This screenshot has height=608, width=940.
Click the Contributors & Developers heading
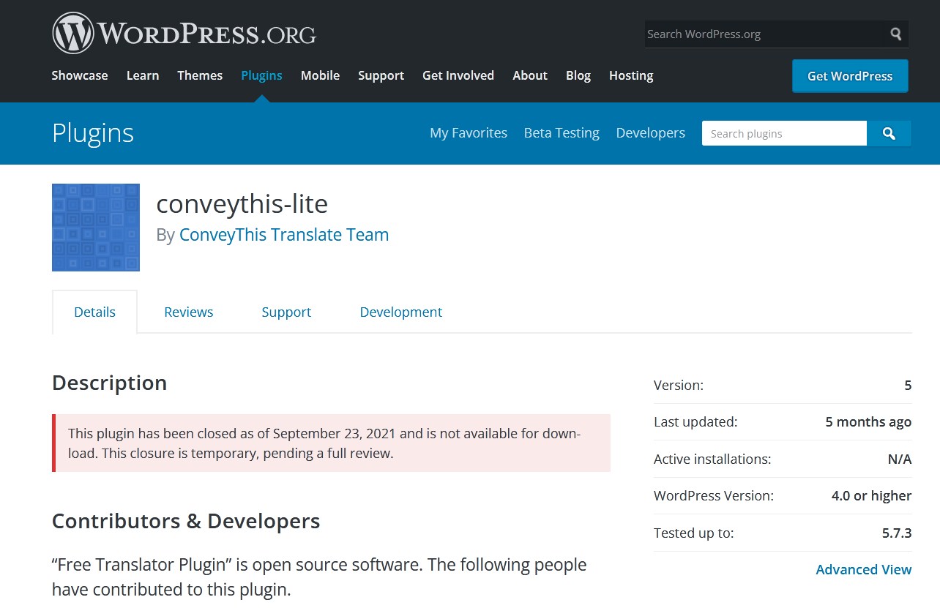186,521
